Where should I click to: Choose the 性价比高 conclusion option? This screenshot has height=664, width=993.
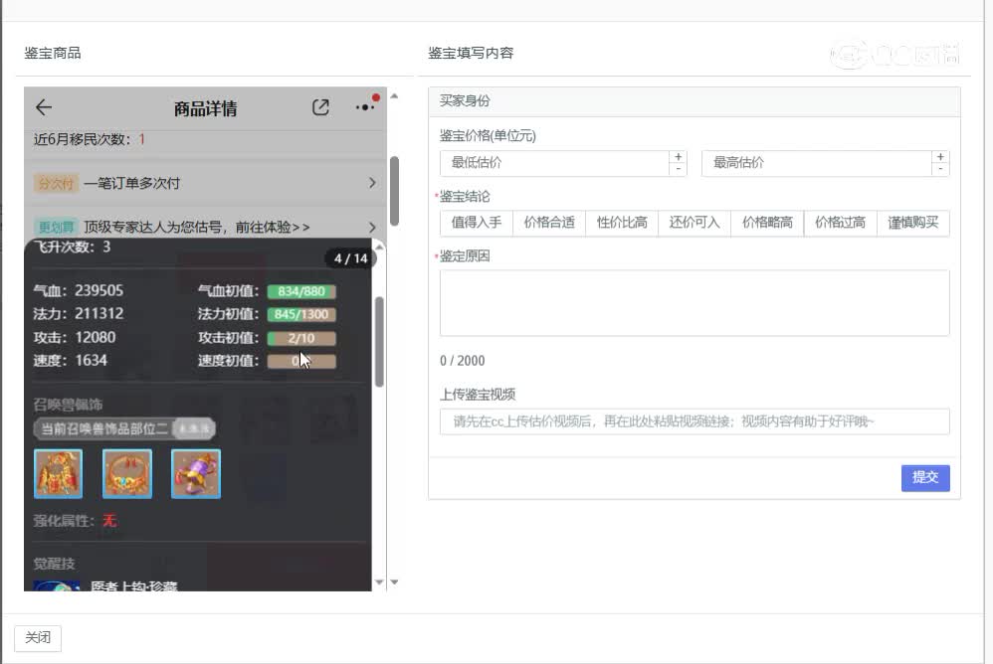(621, 223)
